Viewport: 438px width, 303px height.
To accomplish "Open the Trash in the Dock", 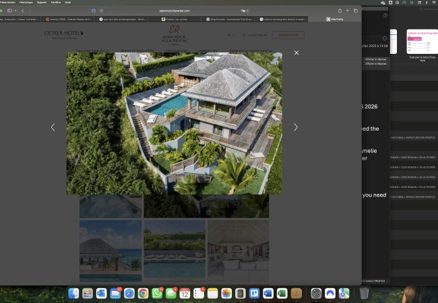I will pos(364,293).
